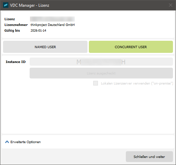Click the letter M in Instance ID
The image size is (176, 165).
79,62
